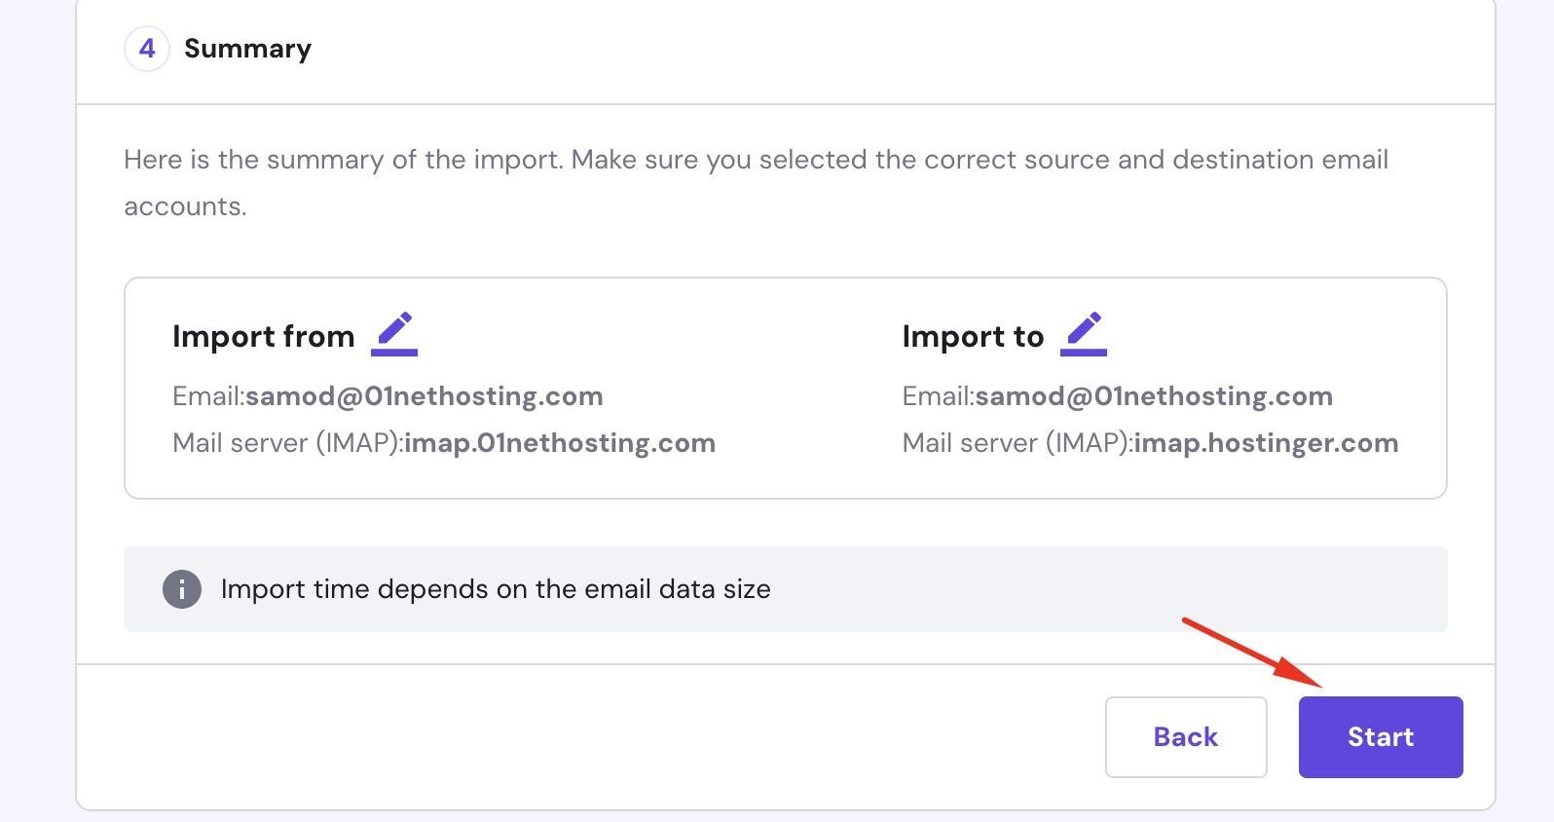Click the Import from heading

click(x=263, y=336)
